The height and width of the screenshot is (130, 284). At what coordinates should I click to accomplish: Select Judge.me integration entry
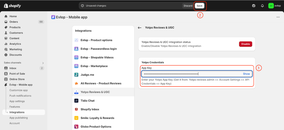pyautogui.click(x=103, y=75)
